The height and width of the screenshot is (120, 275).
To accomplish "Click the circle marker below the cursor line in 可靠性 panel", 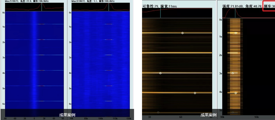I will click(x=160, y=73).
